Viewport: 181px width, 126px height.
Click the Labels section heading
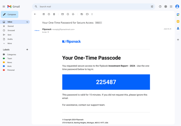(x=6, y=50)
